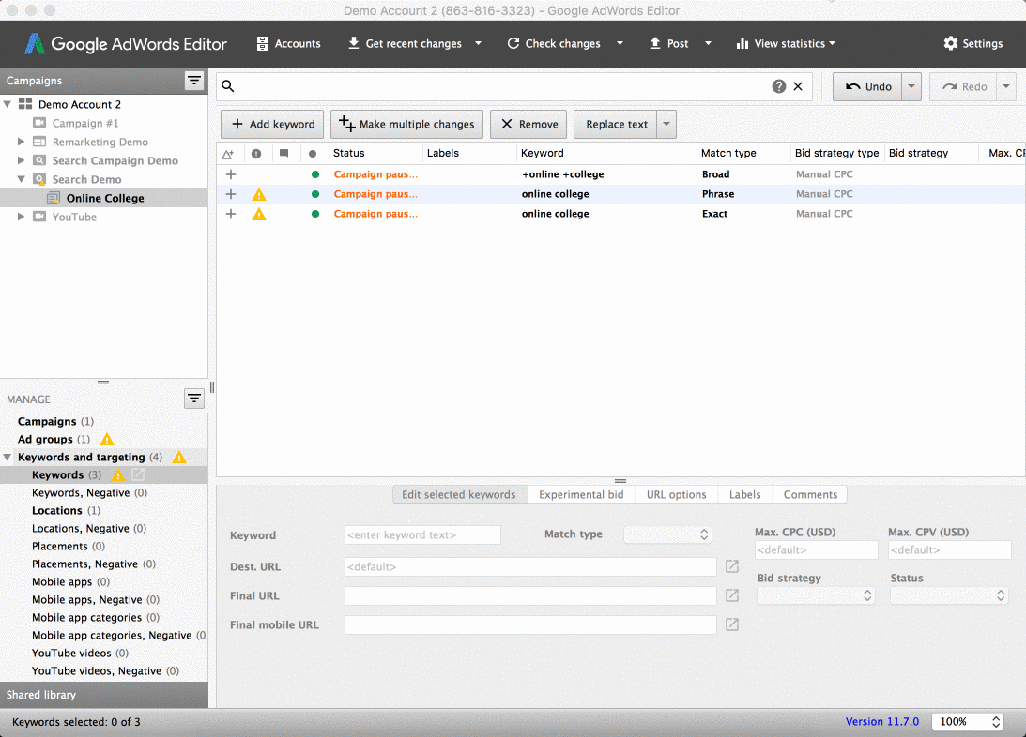Click Keywords and targeting warning icon
The height and width of the screenshot is (737, 1026).
click(178, 458)
